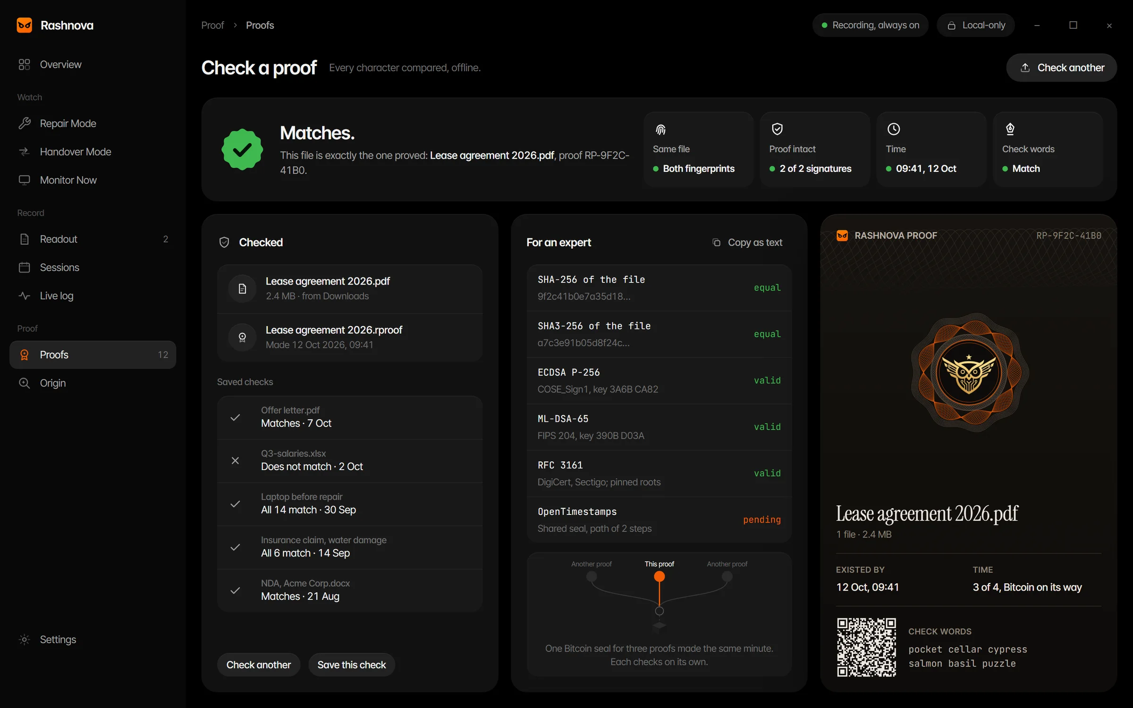Open the Offer letter.pdf saved check
The height and width of the screenshot is (708, 1133).
349,417
